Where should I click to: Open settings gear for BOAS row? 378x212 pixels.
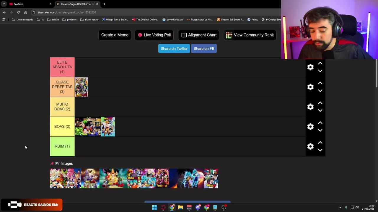310,127
